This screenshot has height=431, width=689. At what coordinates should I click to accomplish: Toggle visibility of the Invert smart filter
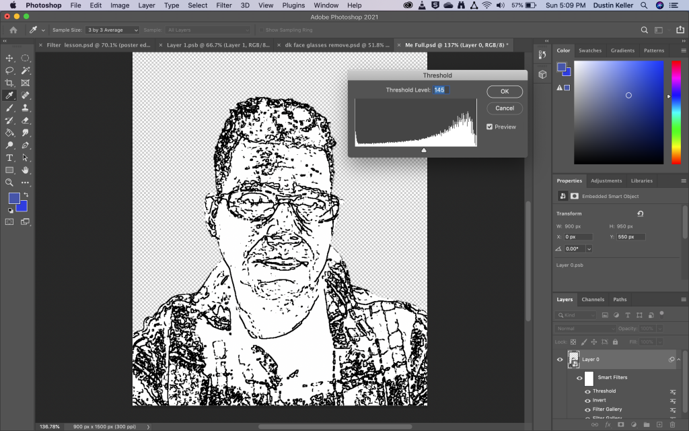pyautogui.click(x=588, y=400)
